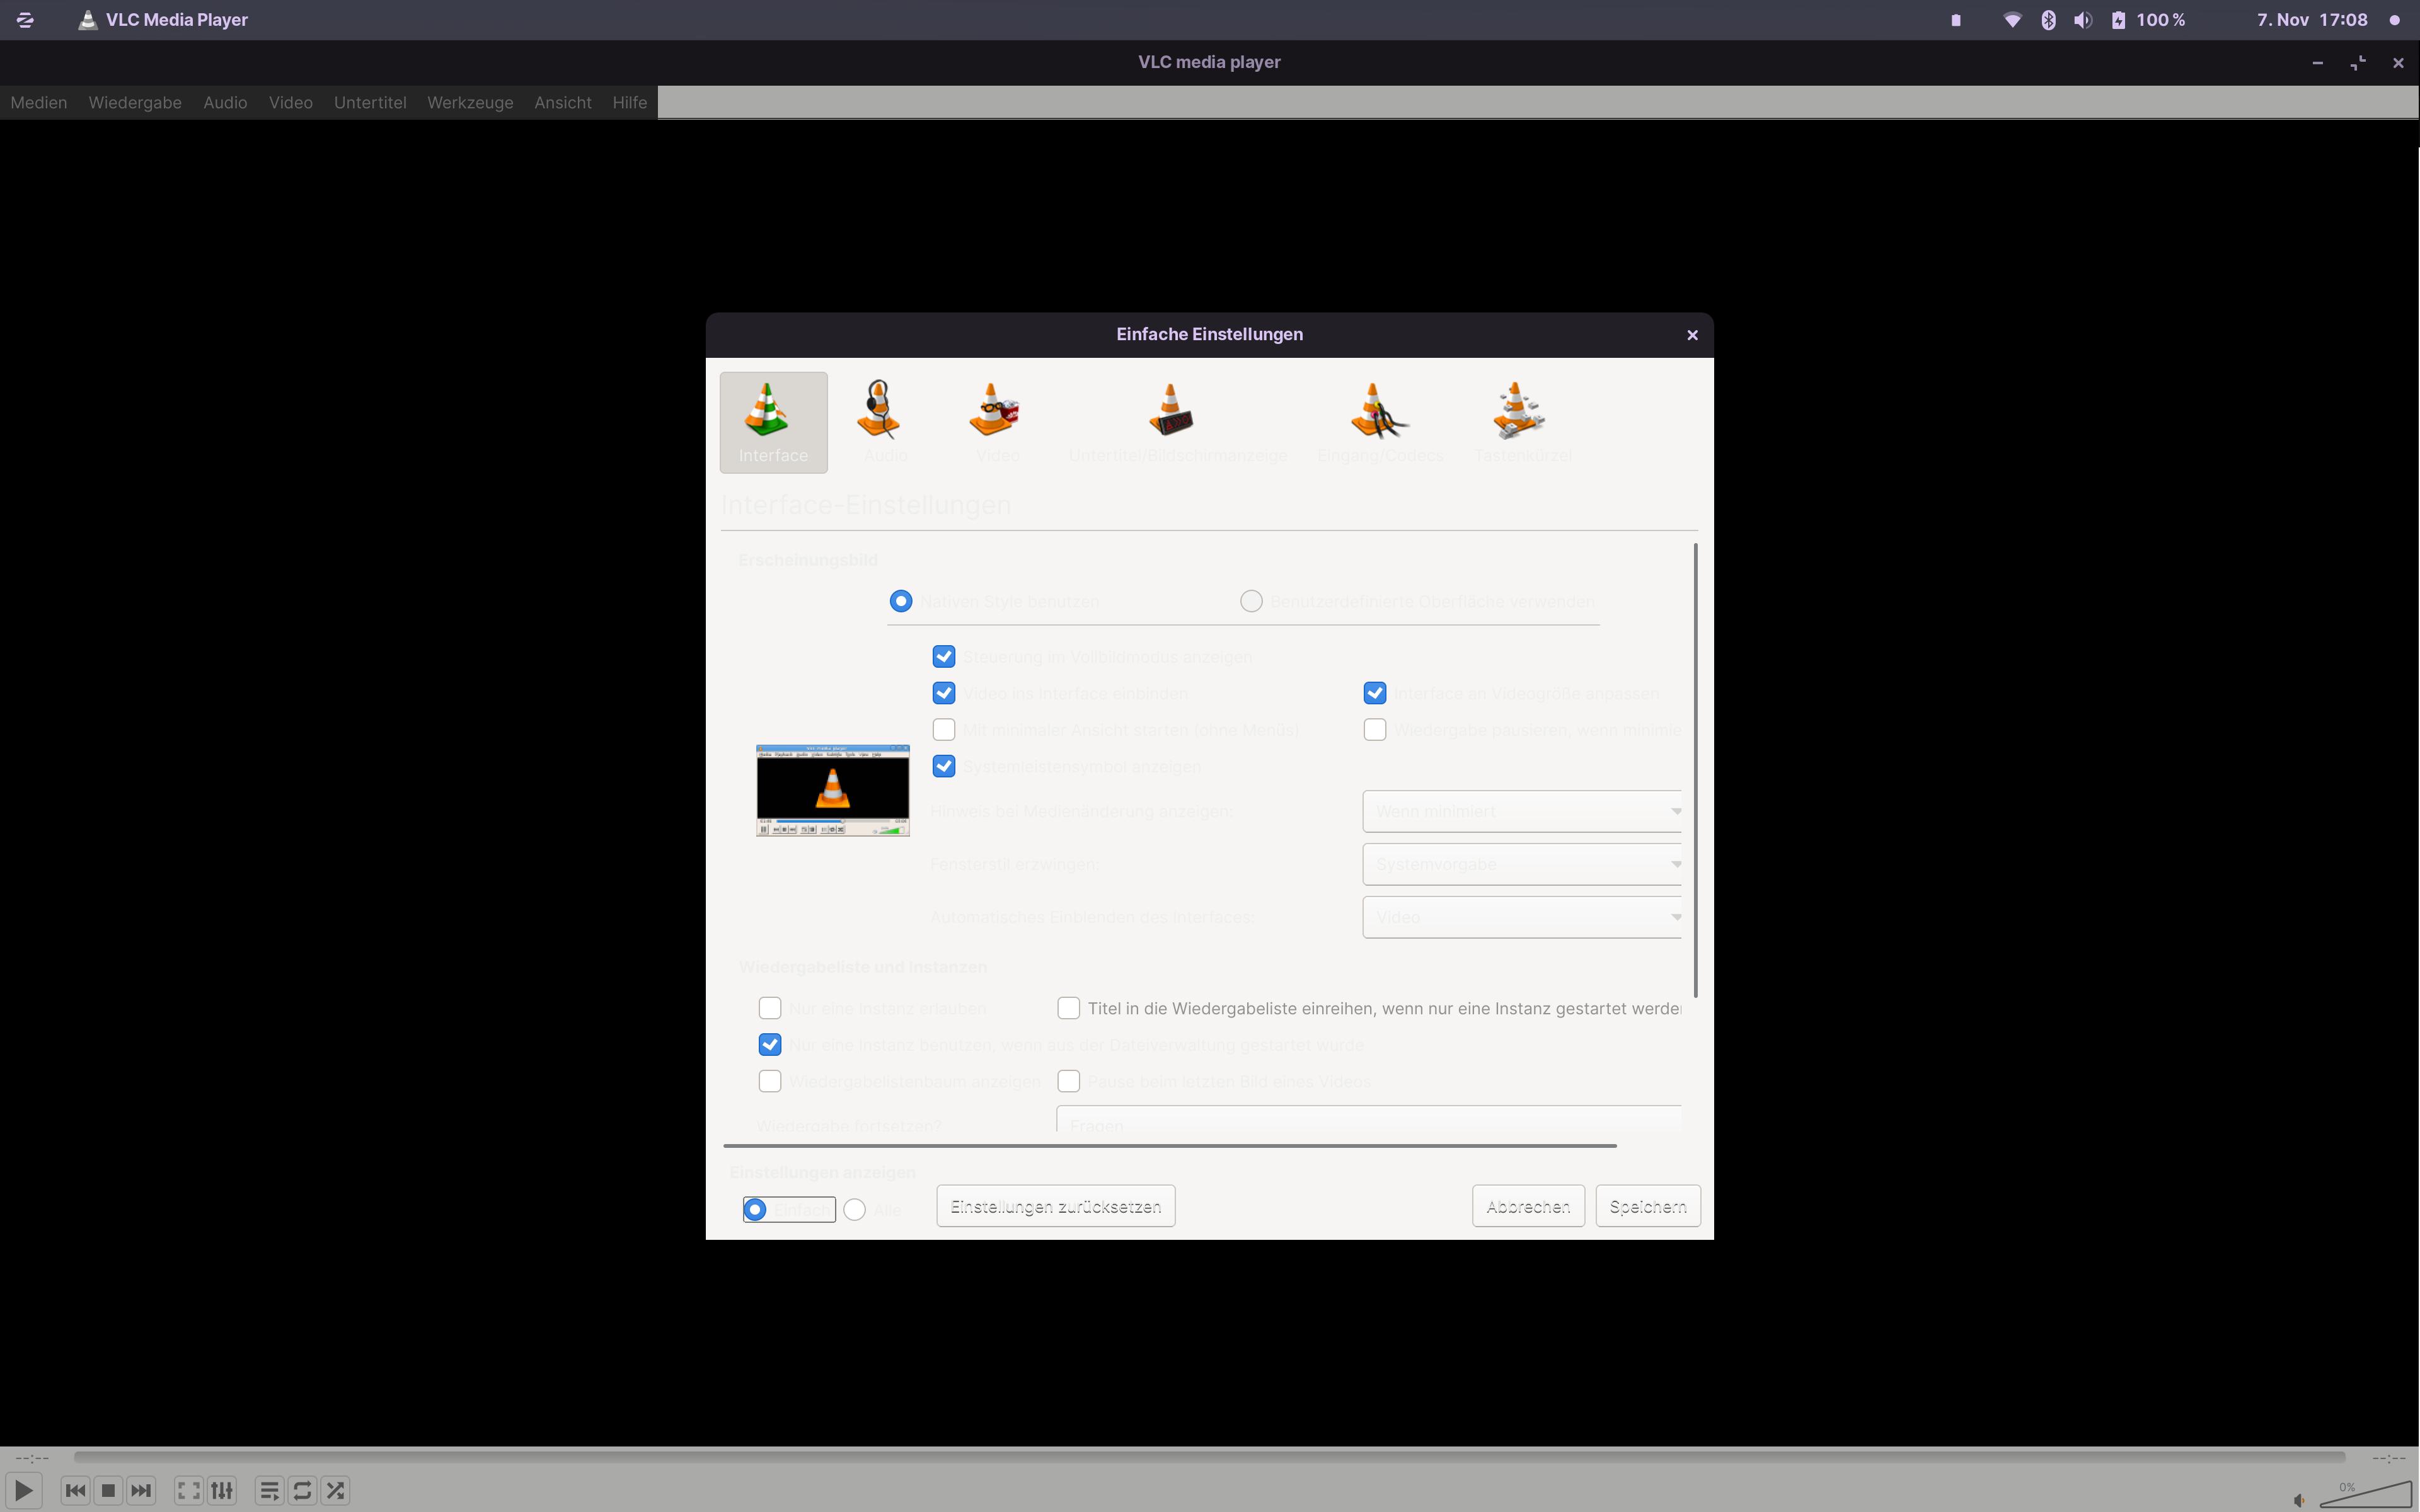This screenshot has height=1512, width=2420.
Task: Select the Alle settings radio button
Action: pos(855,1210)
